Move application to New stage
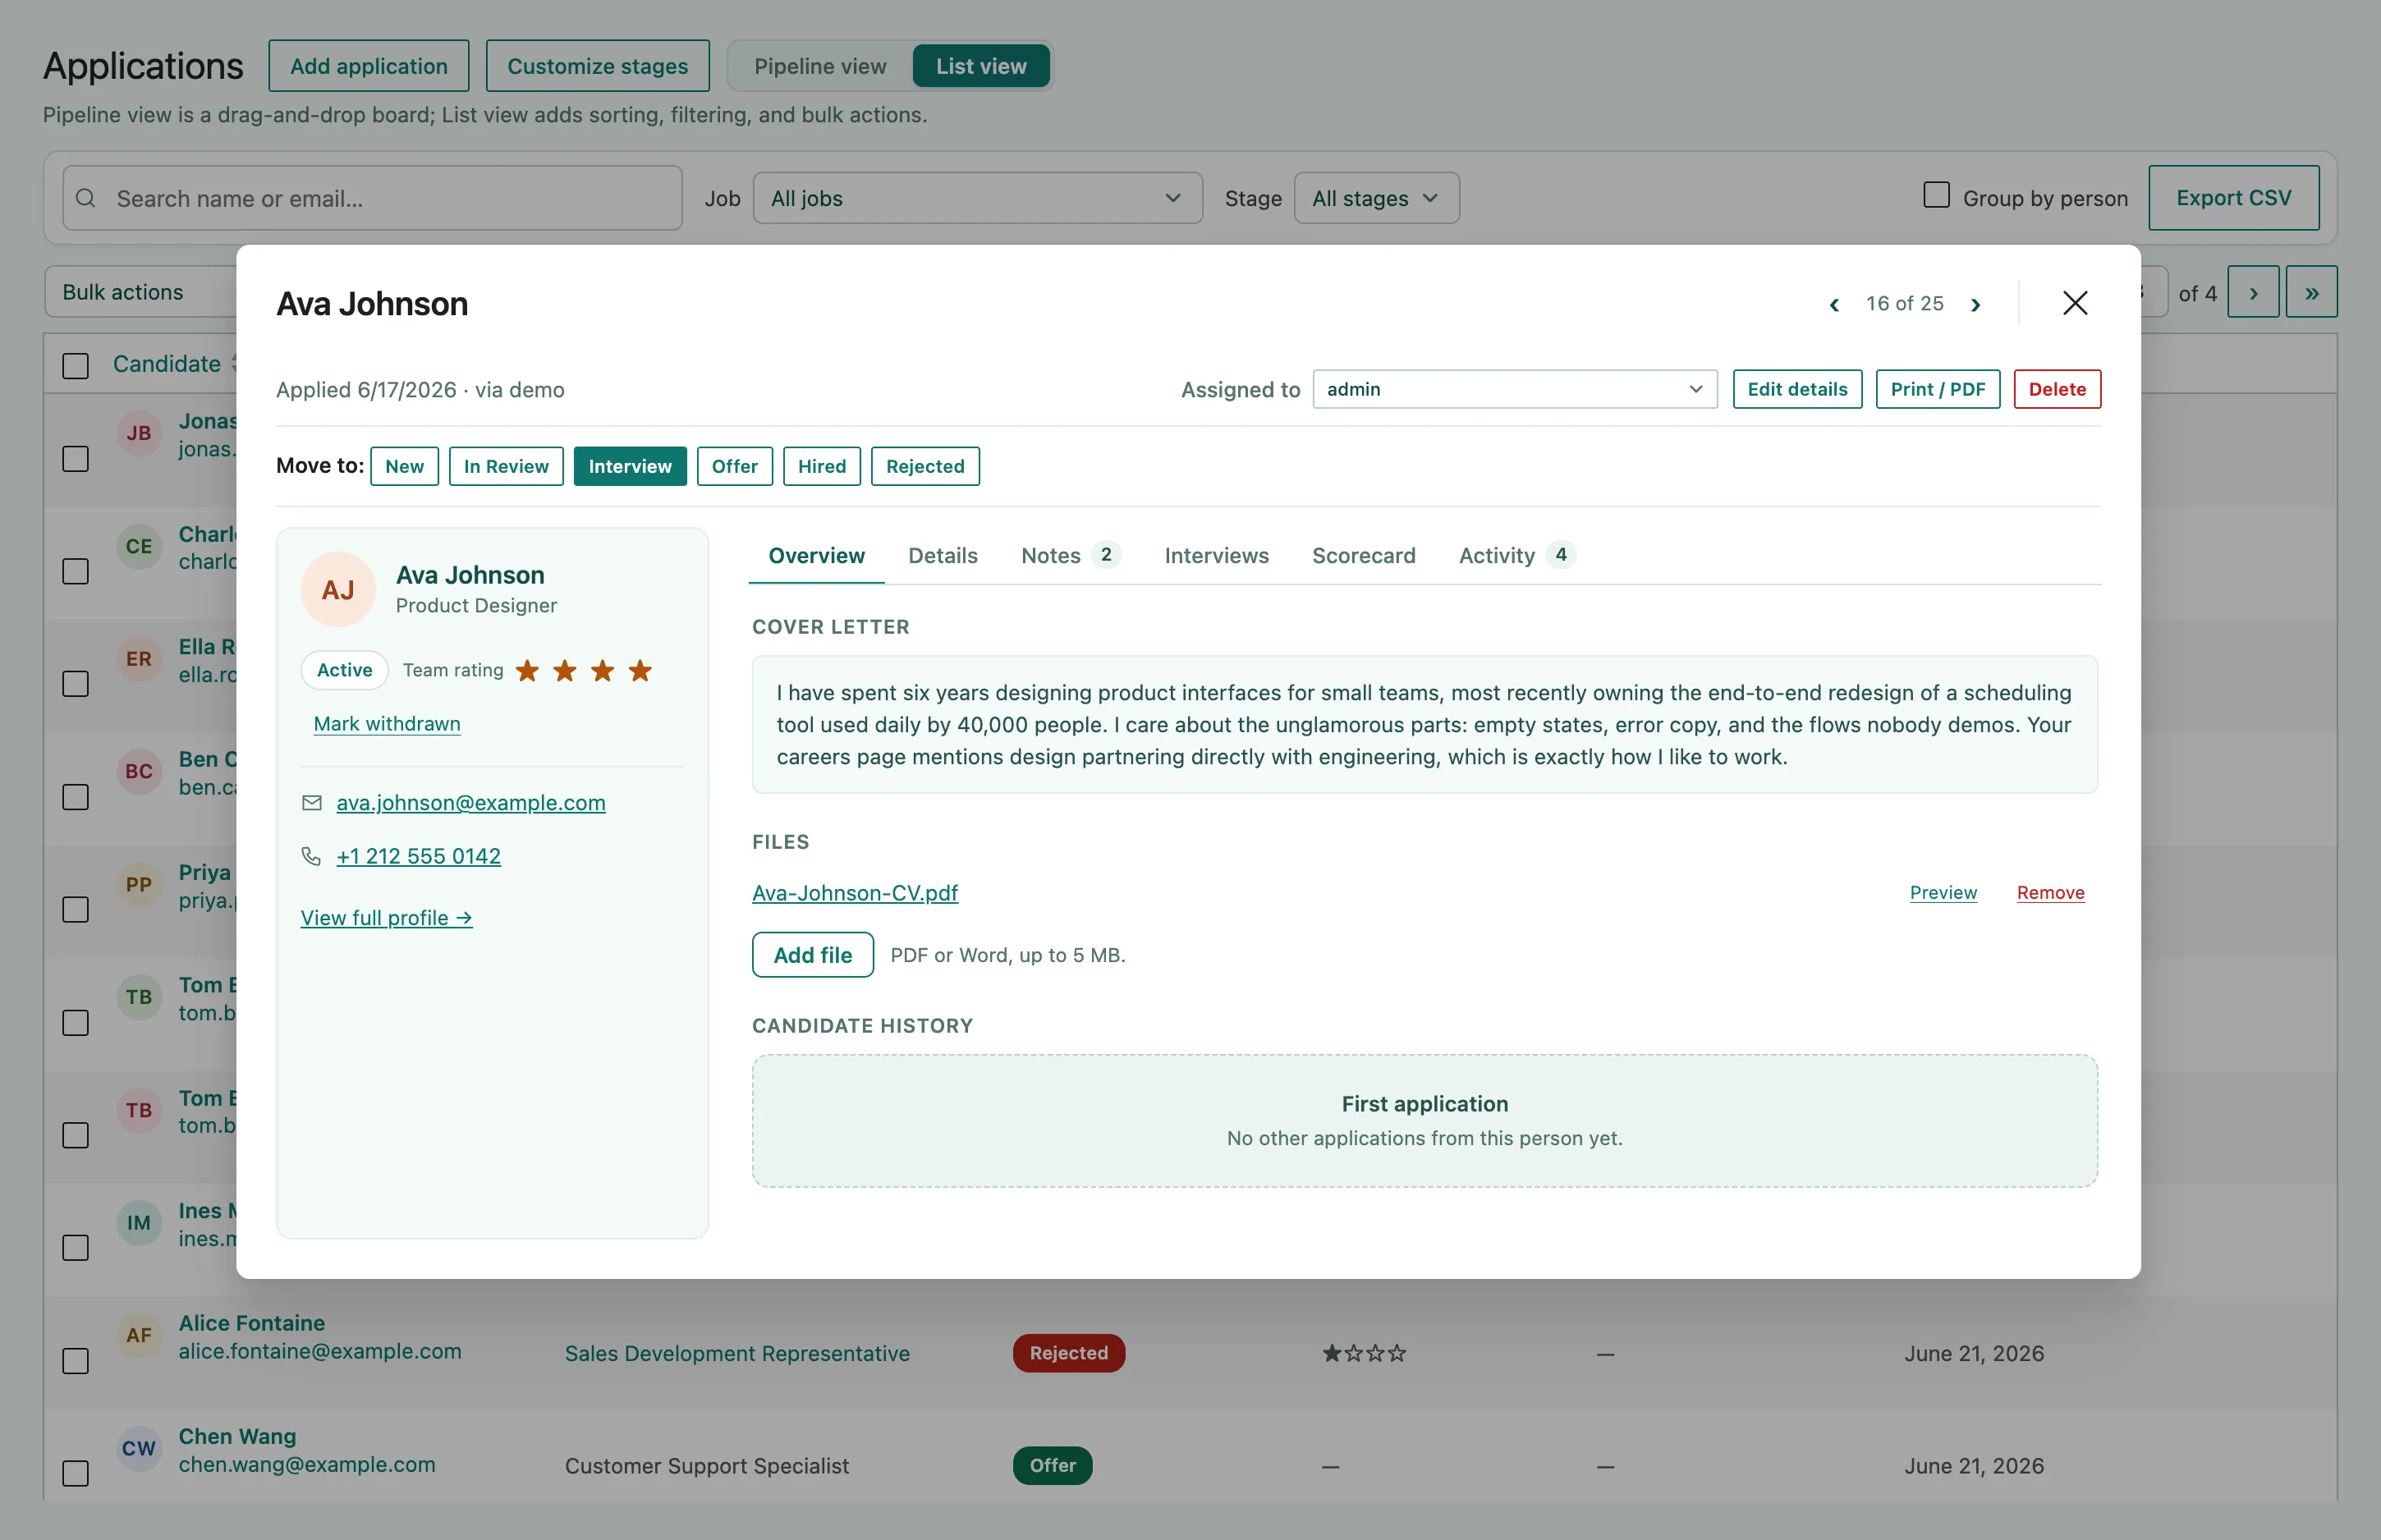The height and width of the screenshot is (1540, 2381). (x=404, y=466)
